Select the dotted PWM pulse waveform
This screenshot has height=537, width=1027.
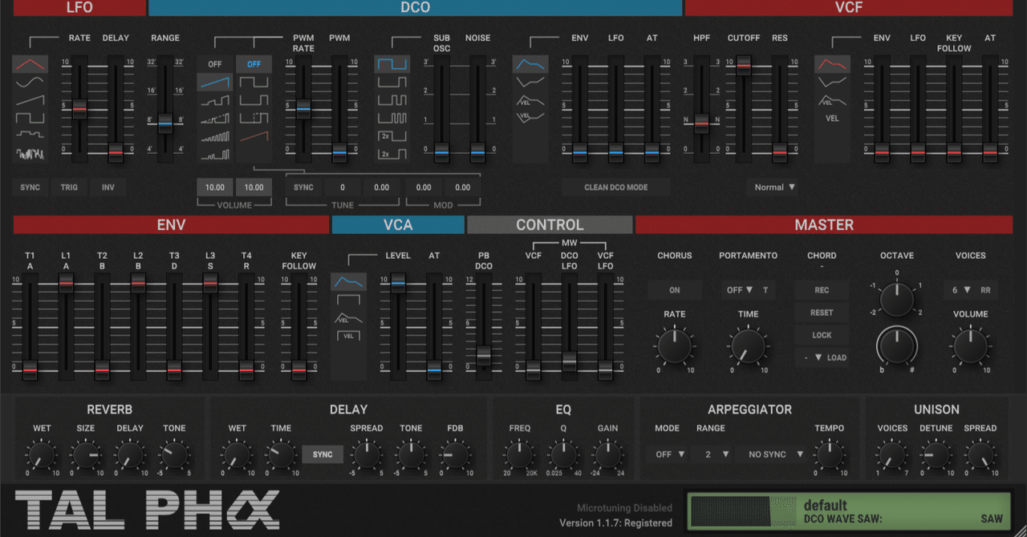click(x=254, y=118)
